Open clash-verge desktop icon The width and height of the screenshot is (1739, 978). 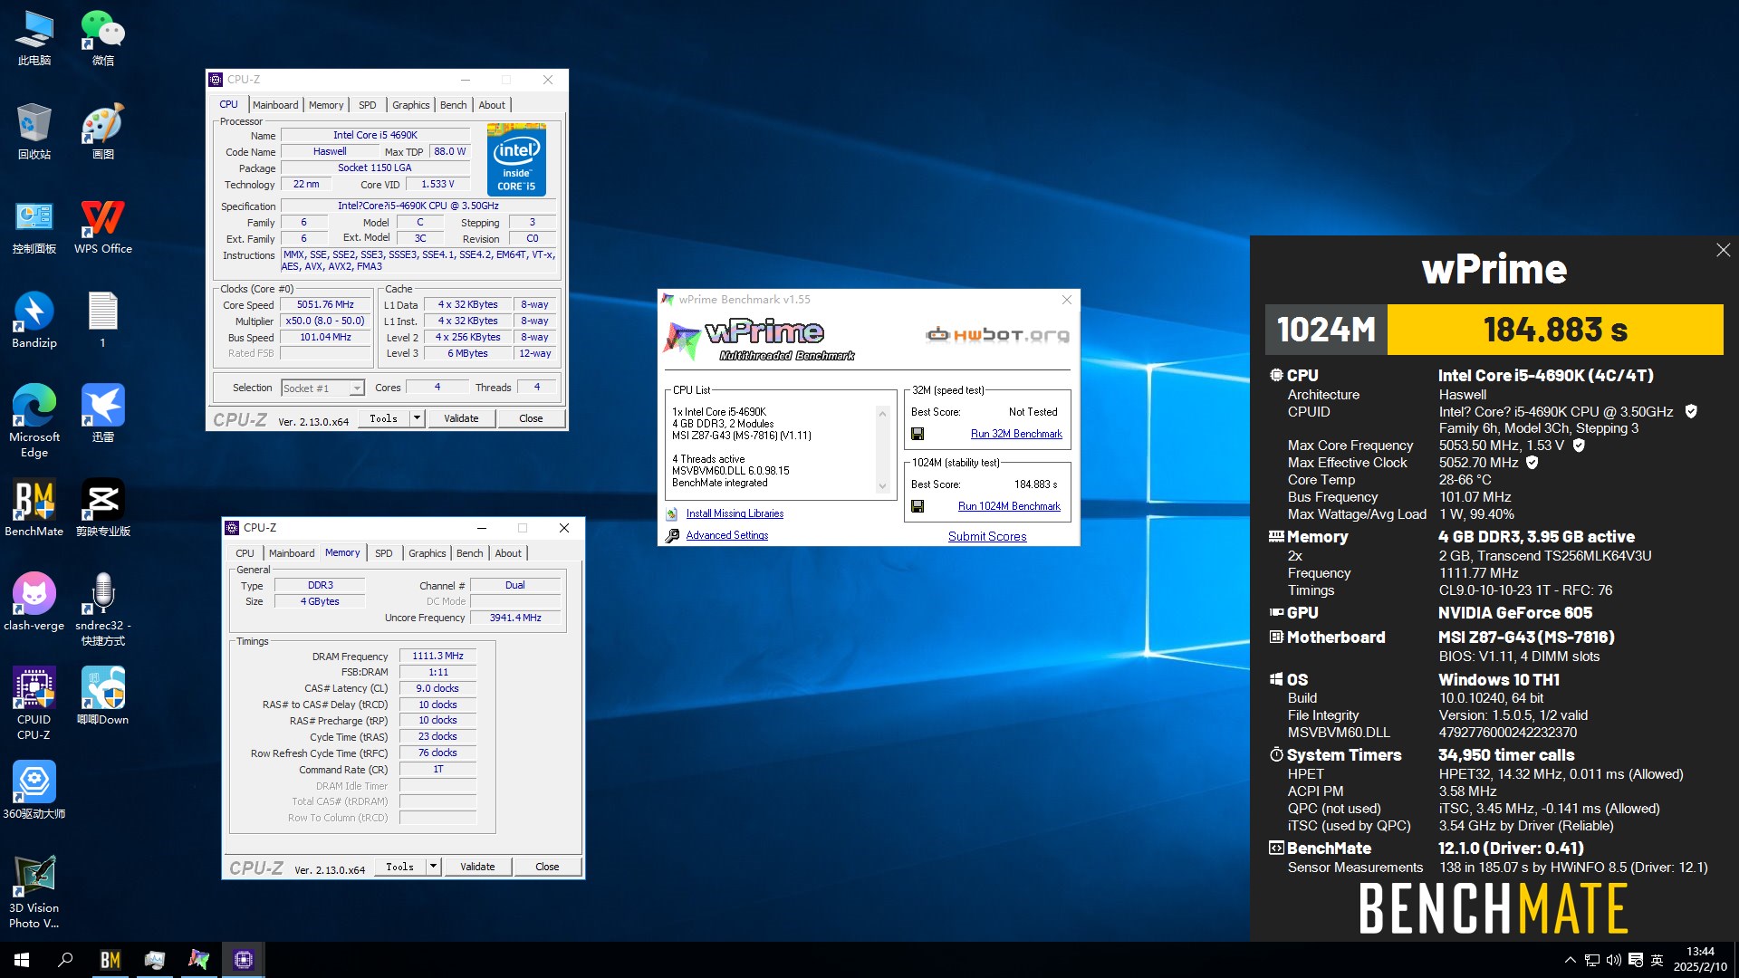click(x=34, y=603)
